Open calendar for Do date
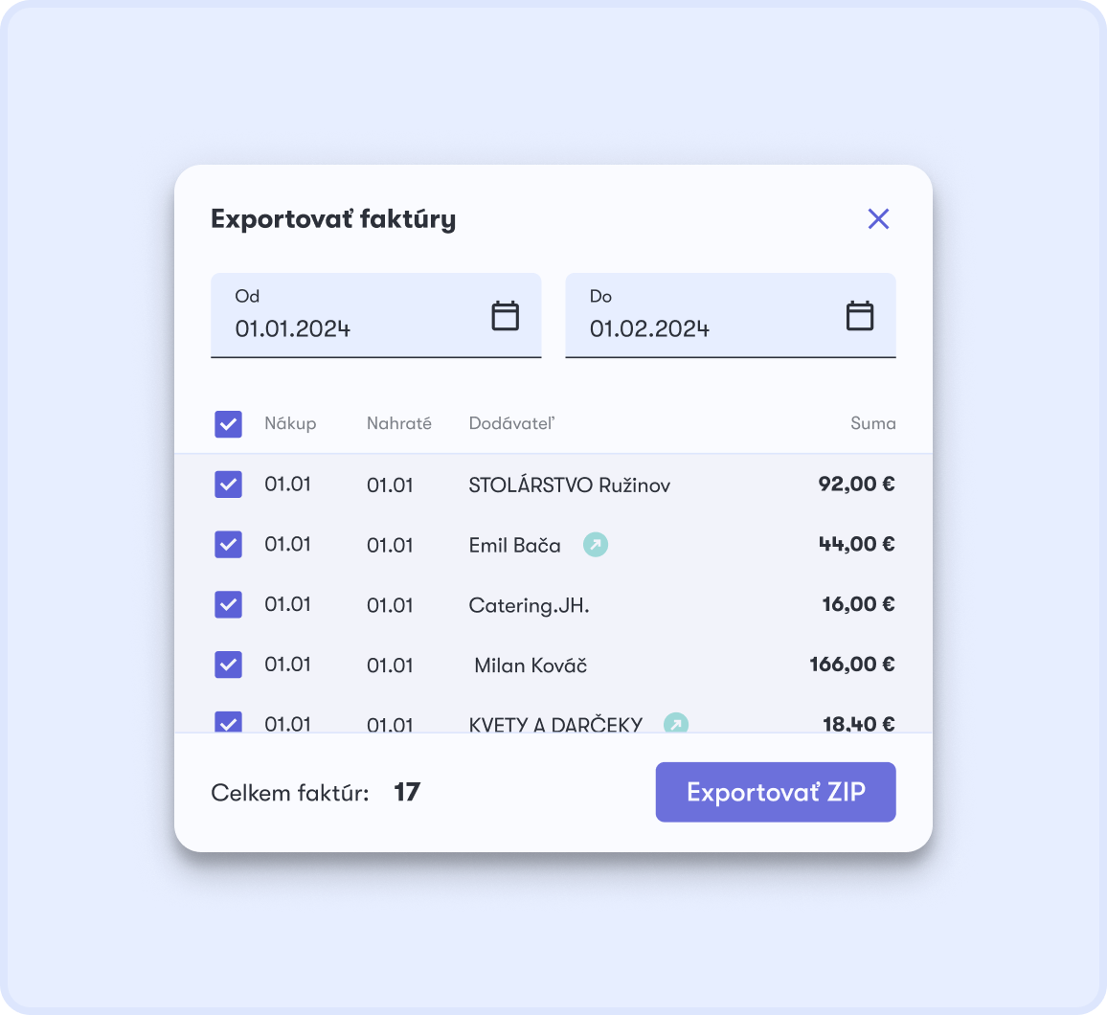 point(859,315)
